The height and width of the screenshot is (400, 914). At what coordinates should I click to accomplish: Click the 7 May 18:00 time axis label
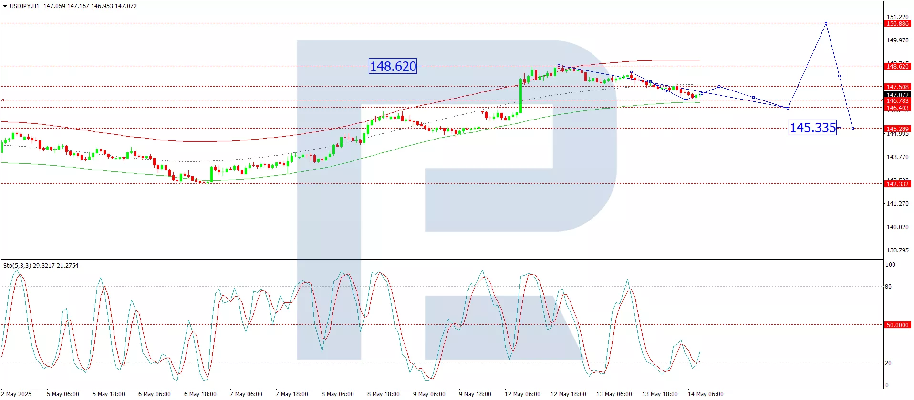pos(291,394)
